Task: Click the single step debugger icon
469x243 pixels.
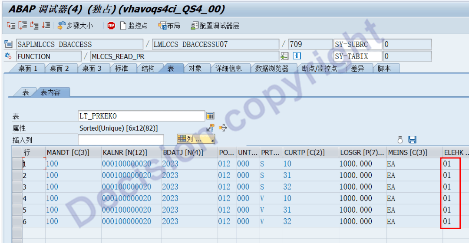Action: click(11, 26)
